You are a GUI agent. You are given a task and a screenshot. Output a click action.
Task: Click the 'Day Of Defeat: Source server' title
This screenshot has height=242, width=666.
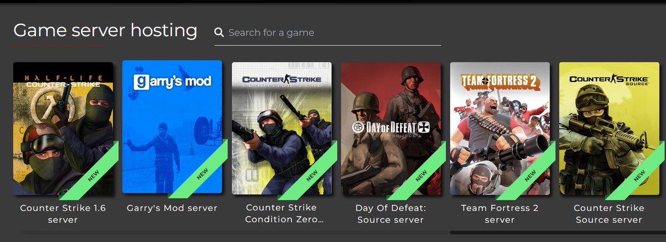390,214
